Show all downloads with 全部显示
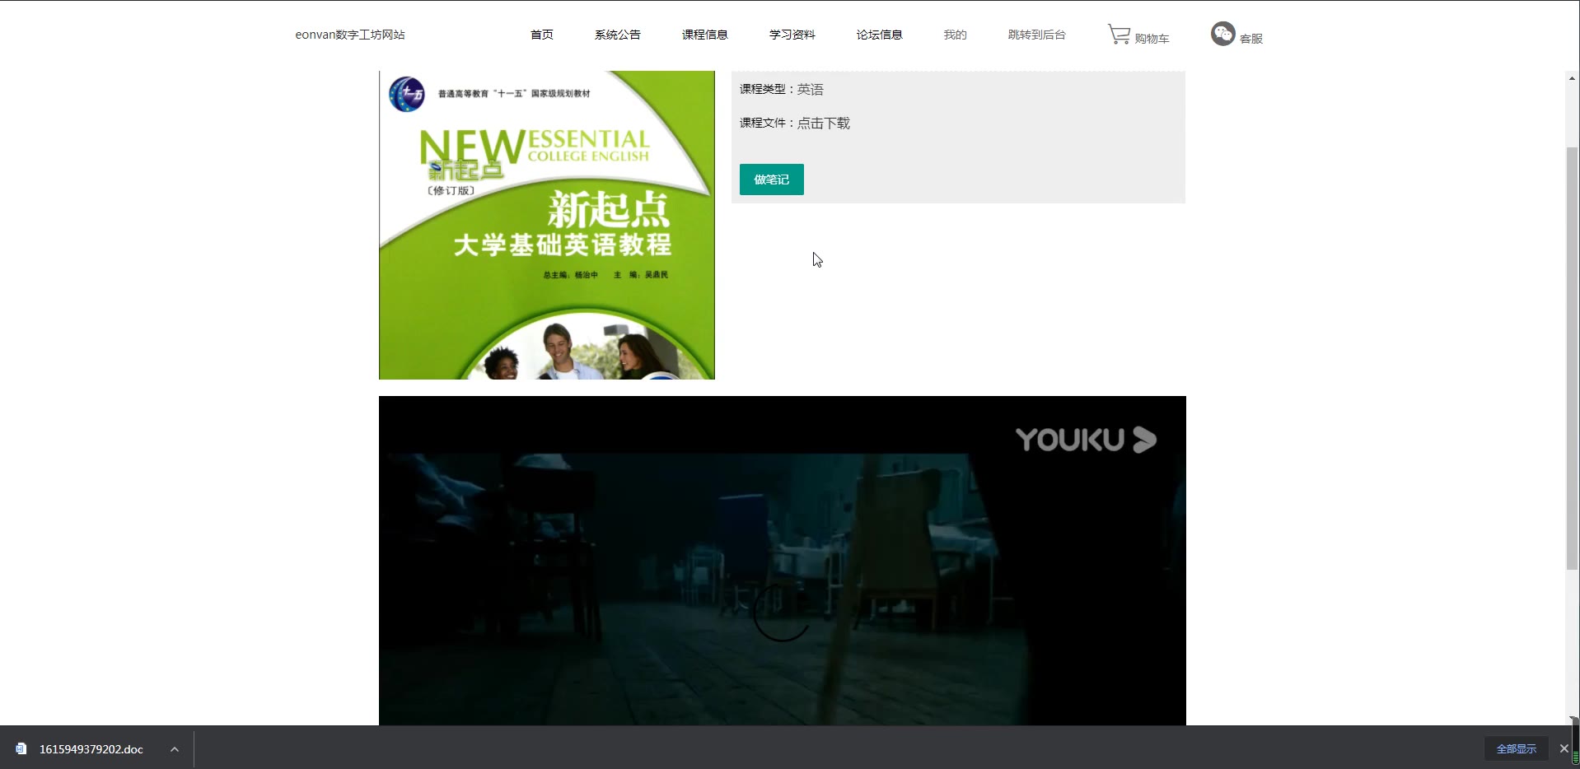 [x=1517, y=748]
